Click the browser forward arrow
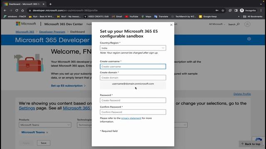Viewport: 266px width, 149px height. point(11,10)
